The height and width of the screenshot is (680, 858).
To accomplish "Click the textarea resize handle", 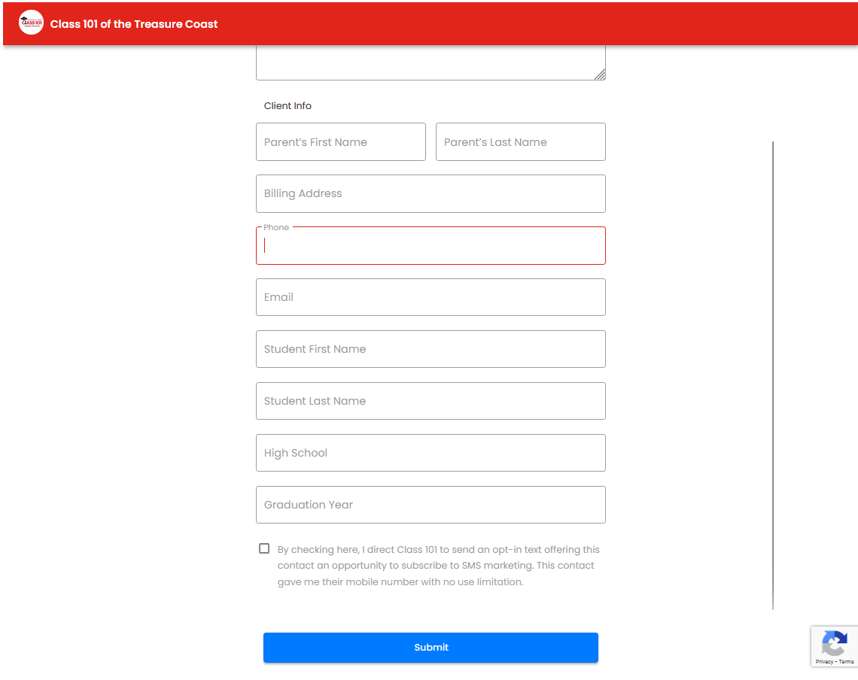I will pos(599,74).
